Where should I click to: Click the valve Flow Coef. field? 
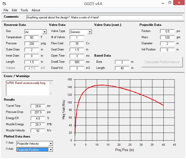coord(77,44)
